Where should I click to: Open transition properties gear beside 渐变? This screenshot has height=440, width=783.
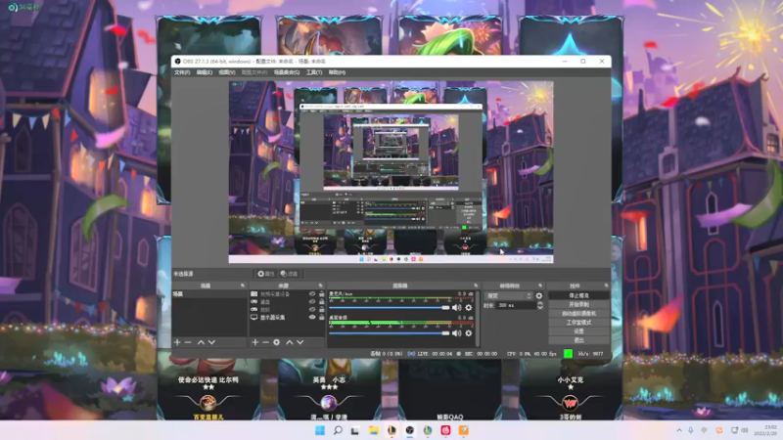pos(539,296)
